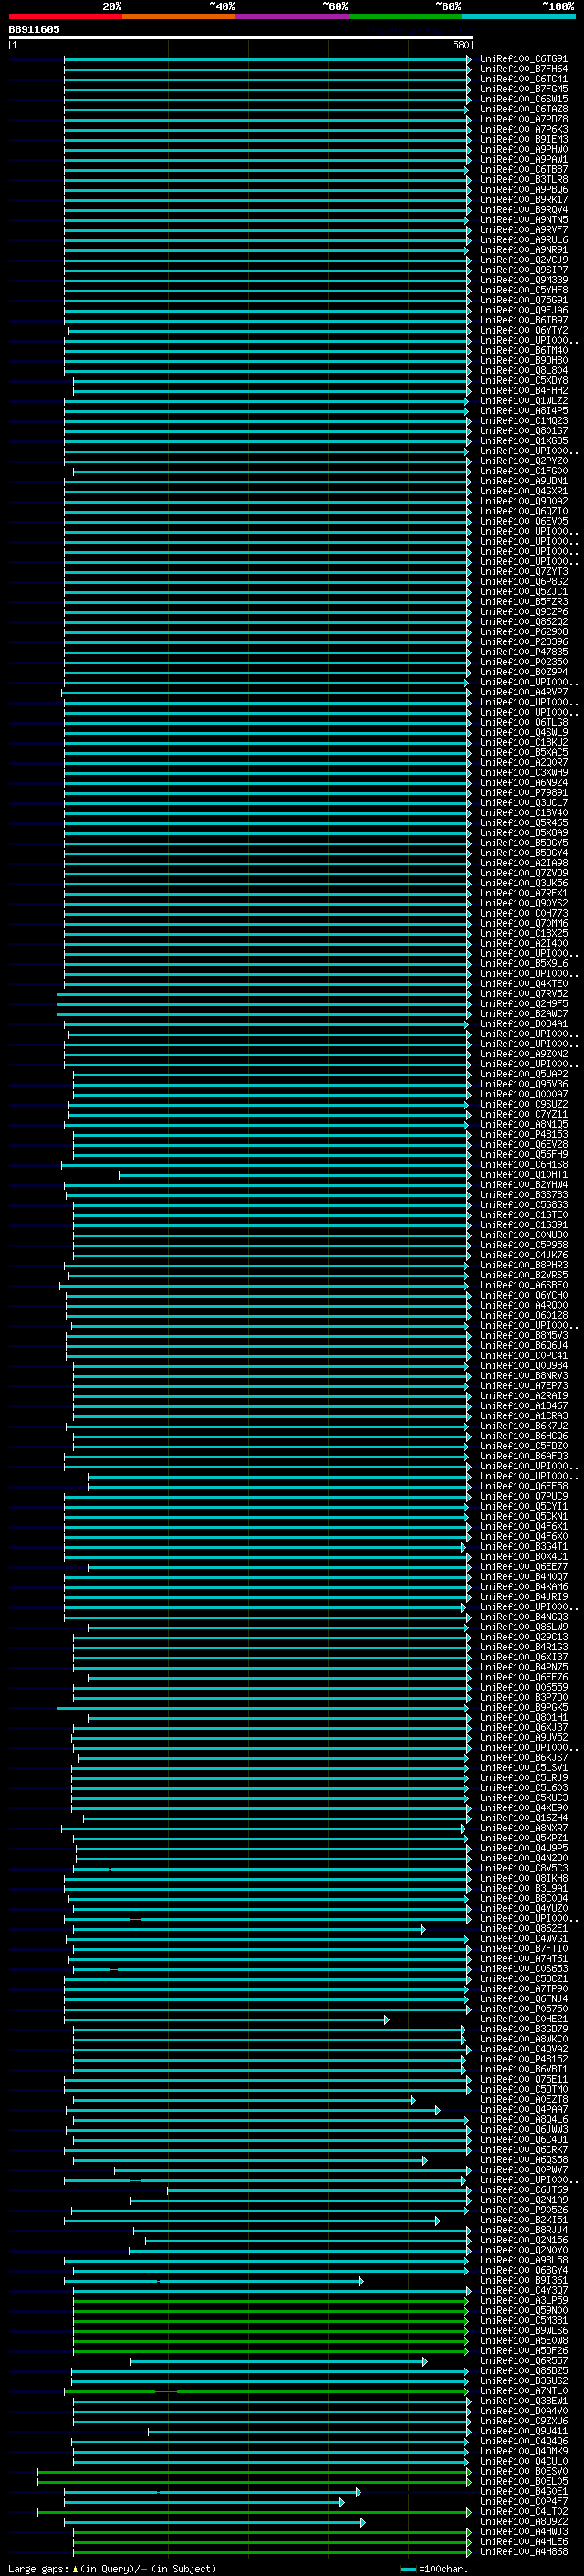Viewport: 584px width, 2576px height.
Task: Select the UniRef100_Q8L804 label
Action: click(523, 370)
